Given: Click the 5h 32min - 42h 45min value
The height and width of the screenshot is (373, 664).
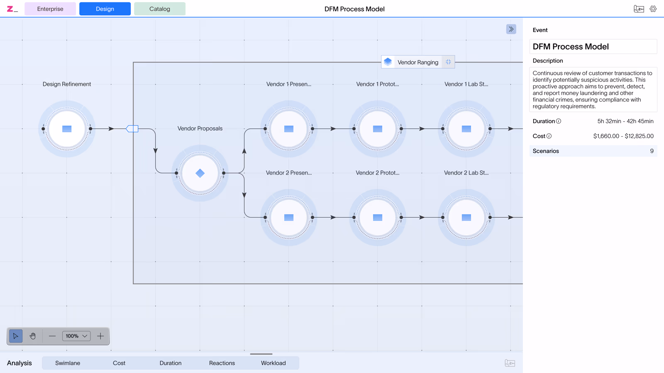Looking at the screenshot, I should click(x=625, y=121).
